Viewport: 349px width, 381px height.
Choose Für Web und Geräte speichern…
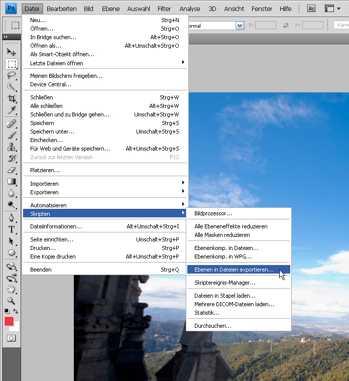[x=105, y=149]
